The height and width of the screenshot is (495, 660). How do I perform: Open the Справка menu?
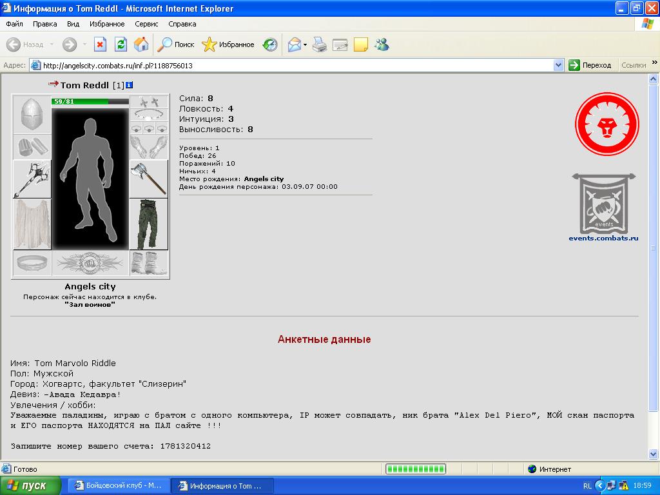[182, 24]
